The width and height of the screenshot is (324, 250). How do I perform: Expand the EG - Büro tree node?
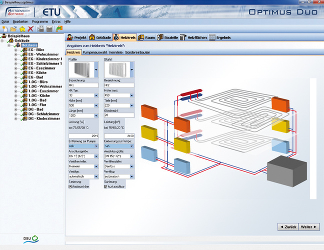click(x=16, y=50)
